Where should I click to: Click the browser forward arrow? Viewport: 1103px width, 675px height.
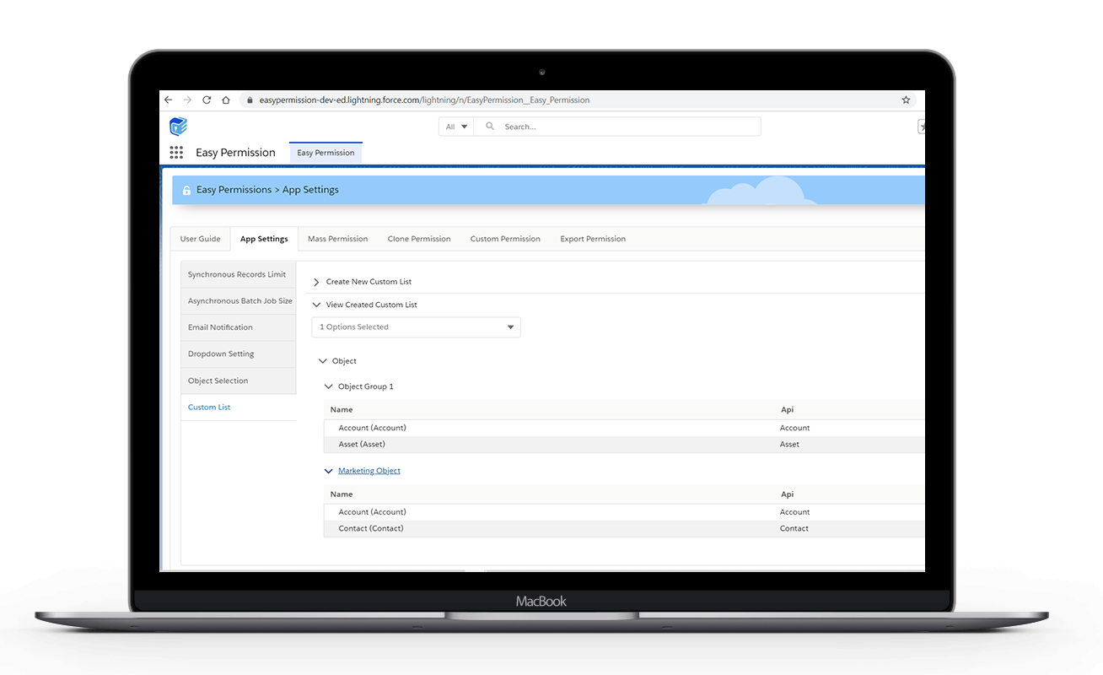pyautogui.click(x=187, y=100)
